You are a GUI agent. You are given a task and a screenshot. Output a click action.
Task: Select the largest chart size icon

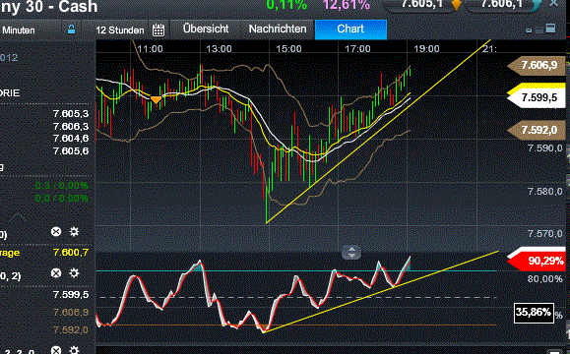point(550,29)
